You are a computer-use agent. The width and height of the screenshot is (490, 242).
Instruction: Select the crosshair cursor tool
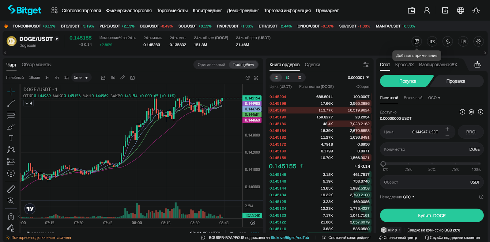pos(11,91)
